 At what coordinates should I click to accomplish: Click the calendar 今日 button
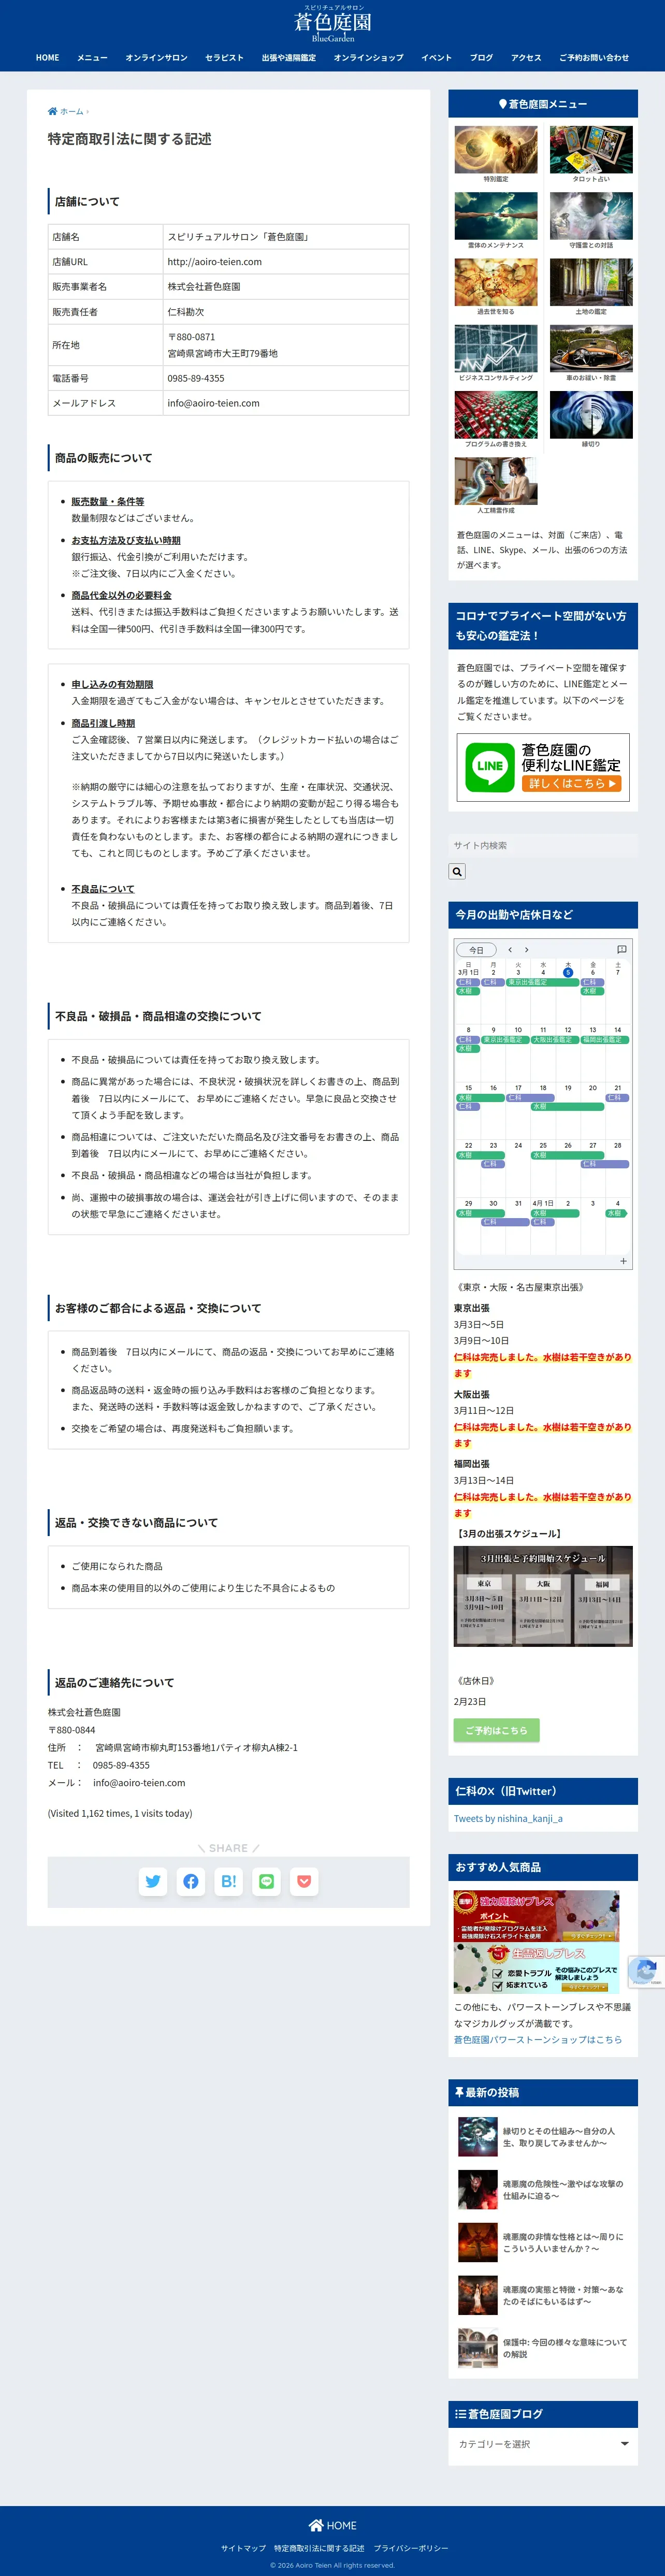[x=476, y=950]
